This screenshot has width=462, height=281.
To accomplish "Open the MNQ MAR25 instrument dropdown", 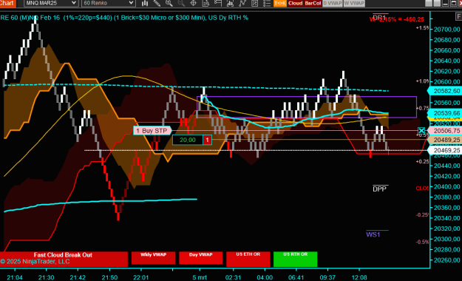I will click(51, 3).
